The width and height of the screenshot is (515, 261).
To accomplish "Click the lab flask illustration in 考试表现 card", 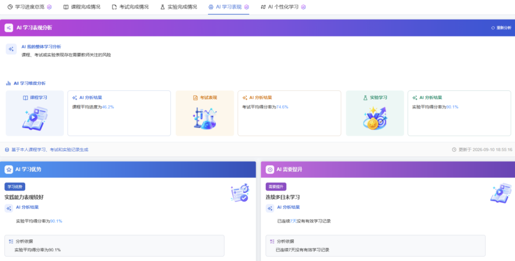I will [205, 118].
